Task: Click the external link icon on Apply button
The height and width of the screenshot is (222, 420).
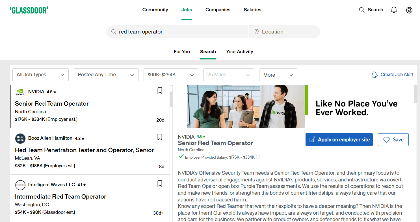Action: tap(312, 139)
